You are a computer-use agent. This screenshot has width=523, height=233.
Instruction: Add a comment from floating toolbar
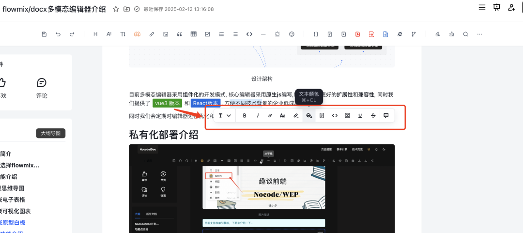pos(386,115)
